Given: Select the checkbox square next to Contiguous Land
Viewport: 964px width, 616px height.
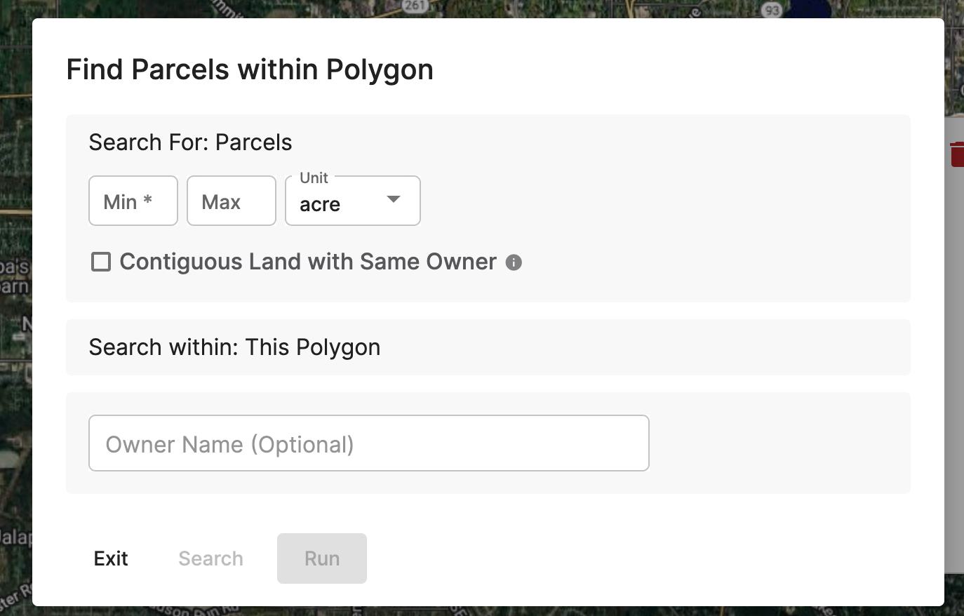Looking at the screenshot, I should [101, 261].
